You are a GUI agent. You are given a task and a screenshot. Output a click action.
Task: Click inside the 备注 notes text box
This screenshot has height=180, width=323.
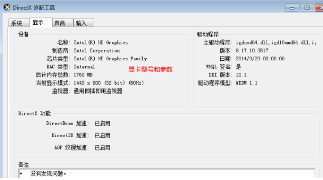(x=167, y=174)
